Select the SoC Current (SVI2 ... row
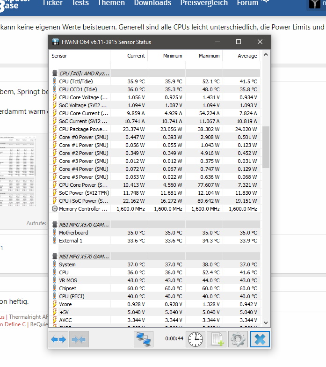The image size is (326, 367). click(155, 121)
